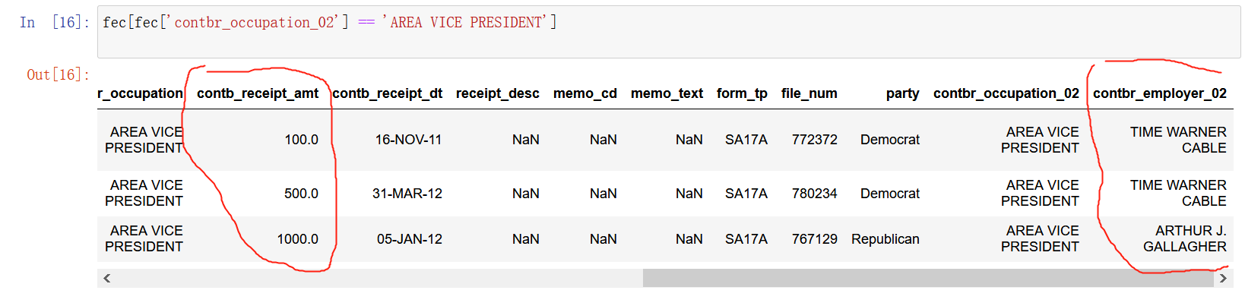Click the memo_cd column header
This screenshot has height=306, width=1245.
[x=585, y=93]
